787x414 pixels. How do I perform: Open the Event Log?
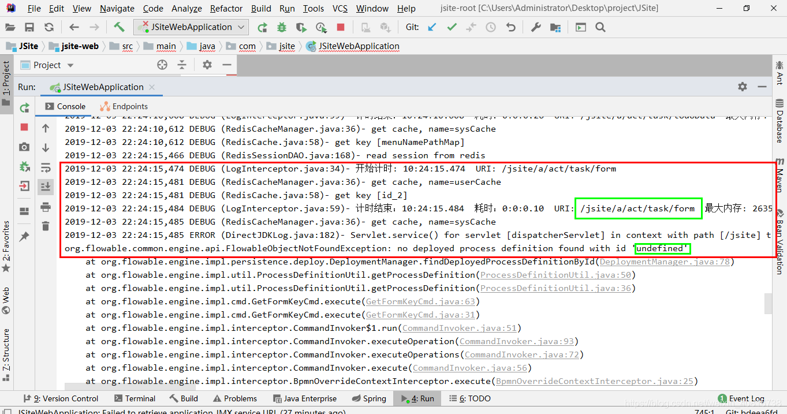[741, 398]
